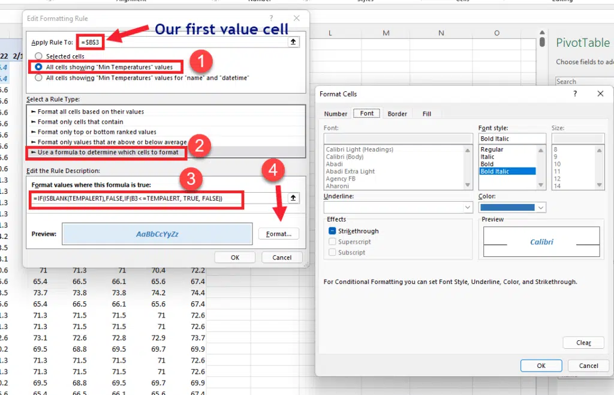Close the Format Cells dialog with X
This screenshot has height=395, width=614.
pyautogui.click(x=600, y=94)
